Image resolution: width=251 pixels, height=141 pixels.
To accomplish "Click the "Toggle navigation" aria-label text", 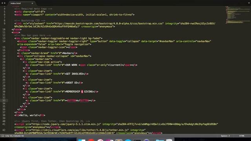I will click(77, 44).
